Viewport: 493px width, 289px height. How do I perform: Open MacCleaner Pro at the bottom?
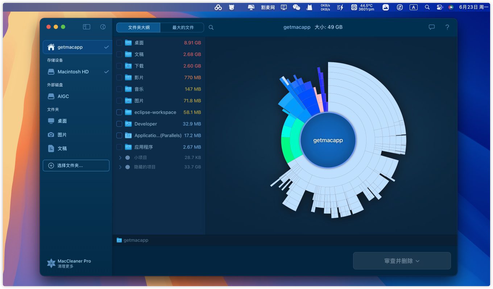(69, 263)
